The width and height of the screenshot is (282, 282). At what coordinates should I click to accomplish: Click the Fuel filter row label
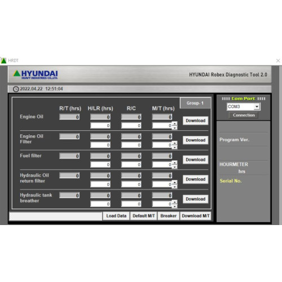coord(30,156)
